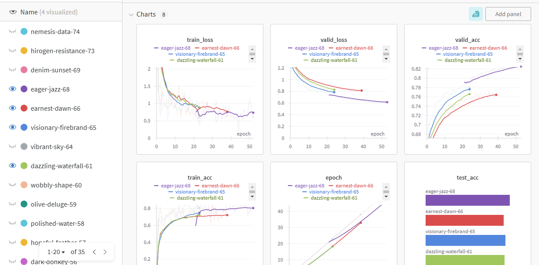Toggle all runs visibility eye in Name header

(x=13, y=12)
